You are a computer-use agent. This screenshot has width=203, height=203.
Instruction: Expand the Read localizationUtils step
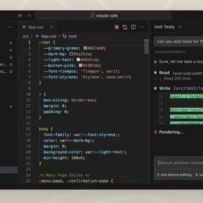(181, 73)
